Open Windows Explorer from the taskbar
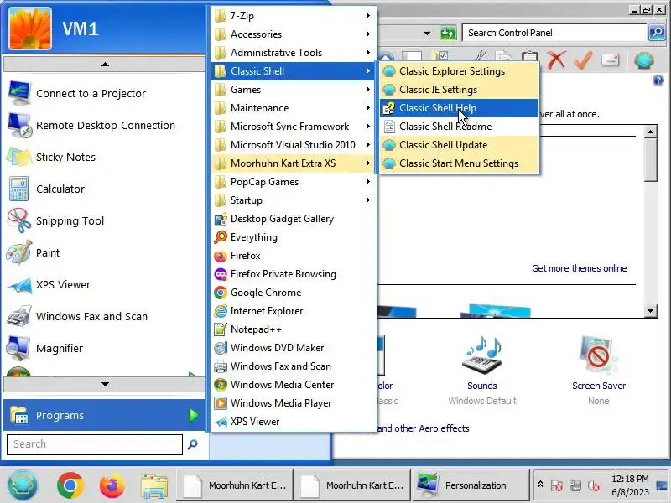 tap(154, 486)
